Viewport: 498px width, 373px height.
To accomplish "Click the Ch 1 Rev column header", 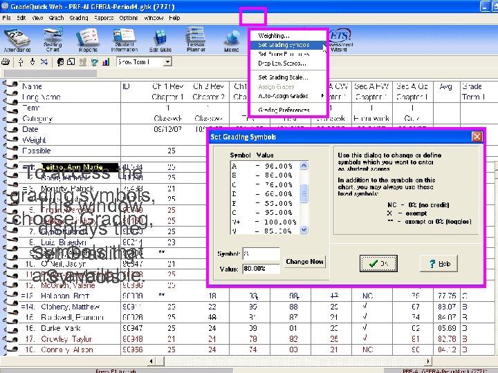I will coord(167,86).
